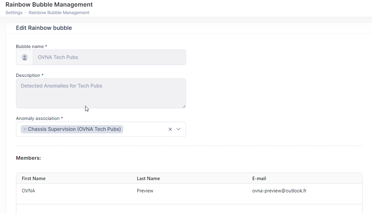Go to Settings in the breadcrumb
Screen dimensions: 372x214
click(13, 12)
